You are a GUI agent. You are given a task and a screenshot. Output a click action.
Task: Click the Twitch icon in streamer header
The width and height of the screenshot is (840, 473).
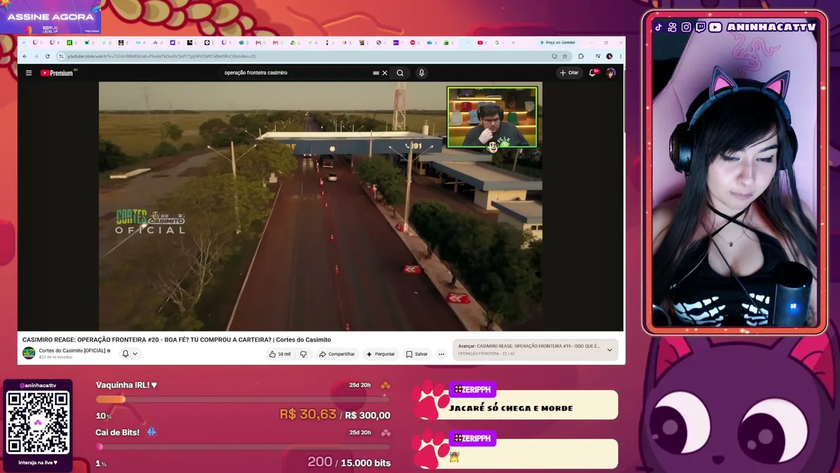pyautogui.click(x=700, y=27)
